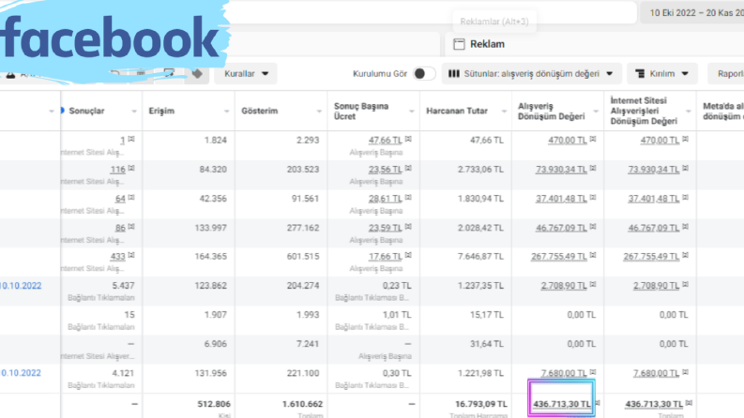Click info icon beside first 2.708,90 TL

[x=593, y=285]
